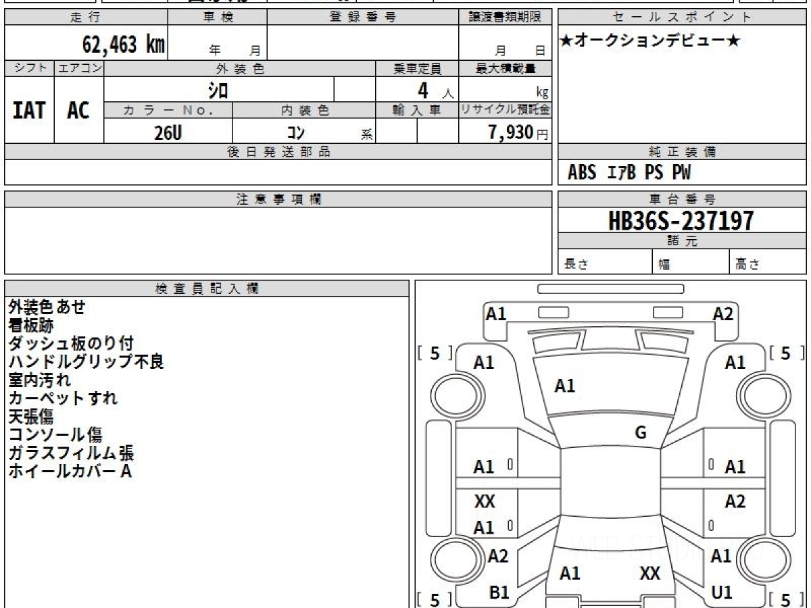811x608 pixels.
Task: Click the 純正装備 header
Action: click(x=682, y=152)
